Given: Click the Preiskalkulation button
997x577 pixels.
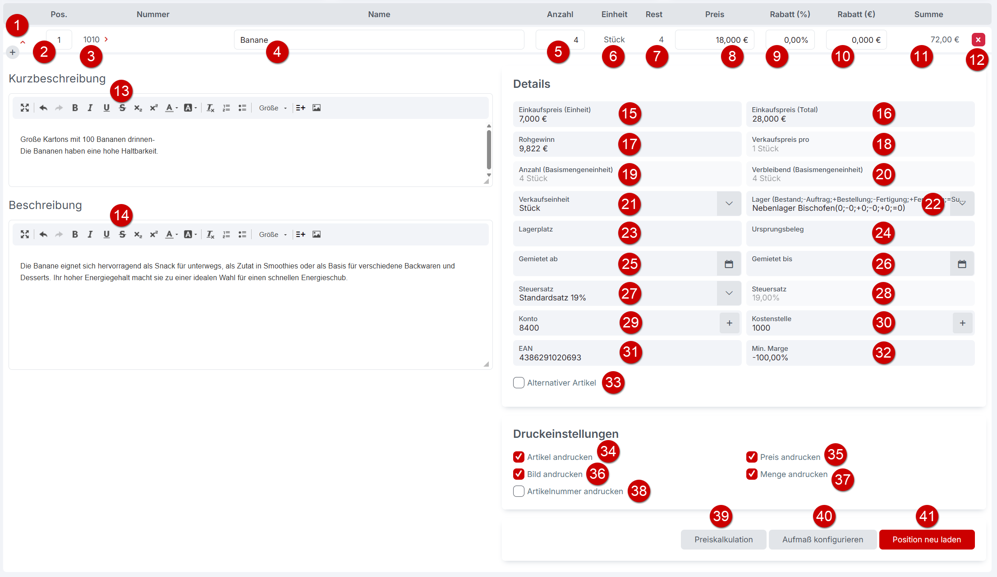Looking at the screenshot, I should click(723, 540).
